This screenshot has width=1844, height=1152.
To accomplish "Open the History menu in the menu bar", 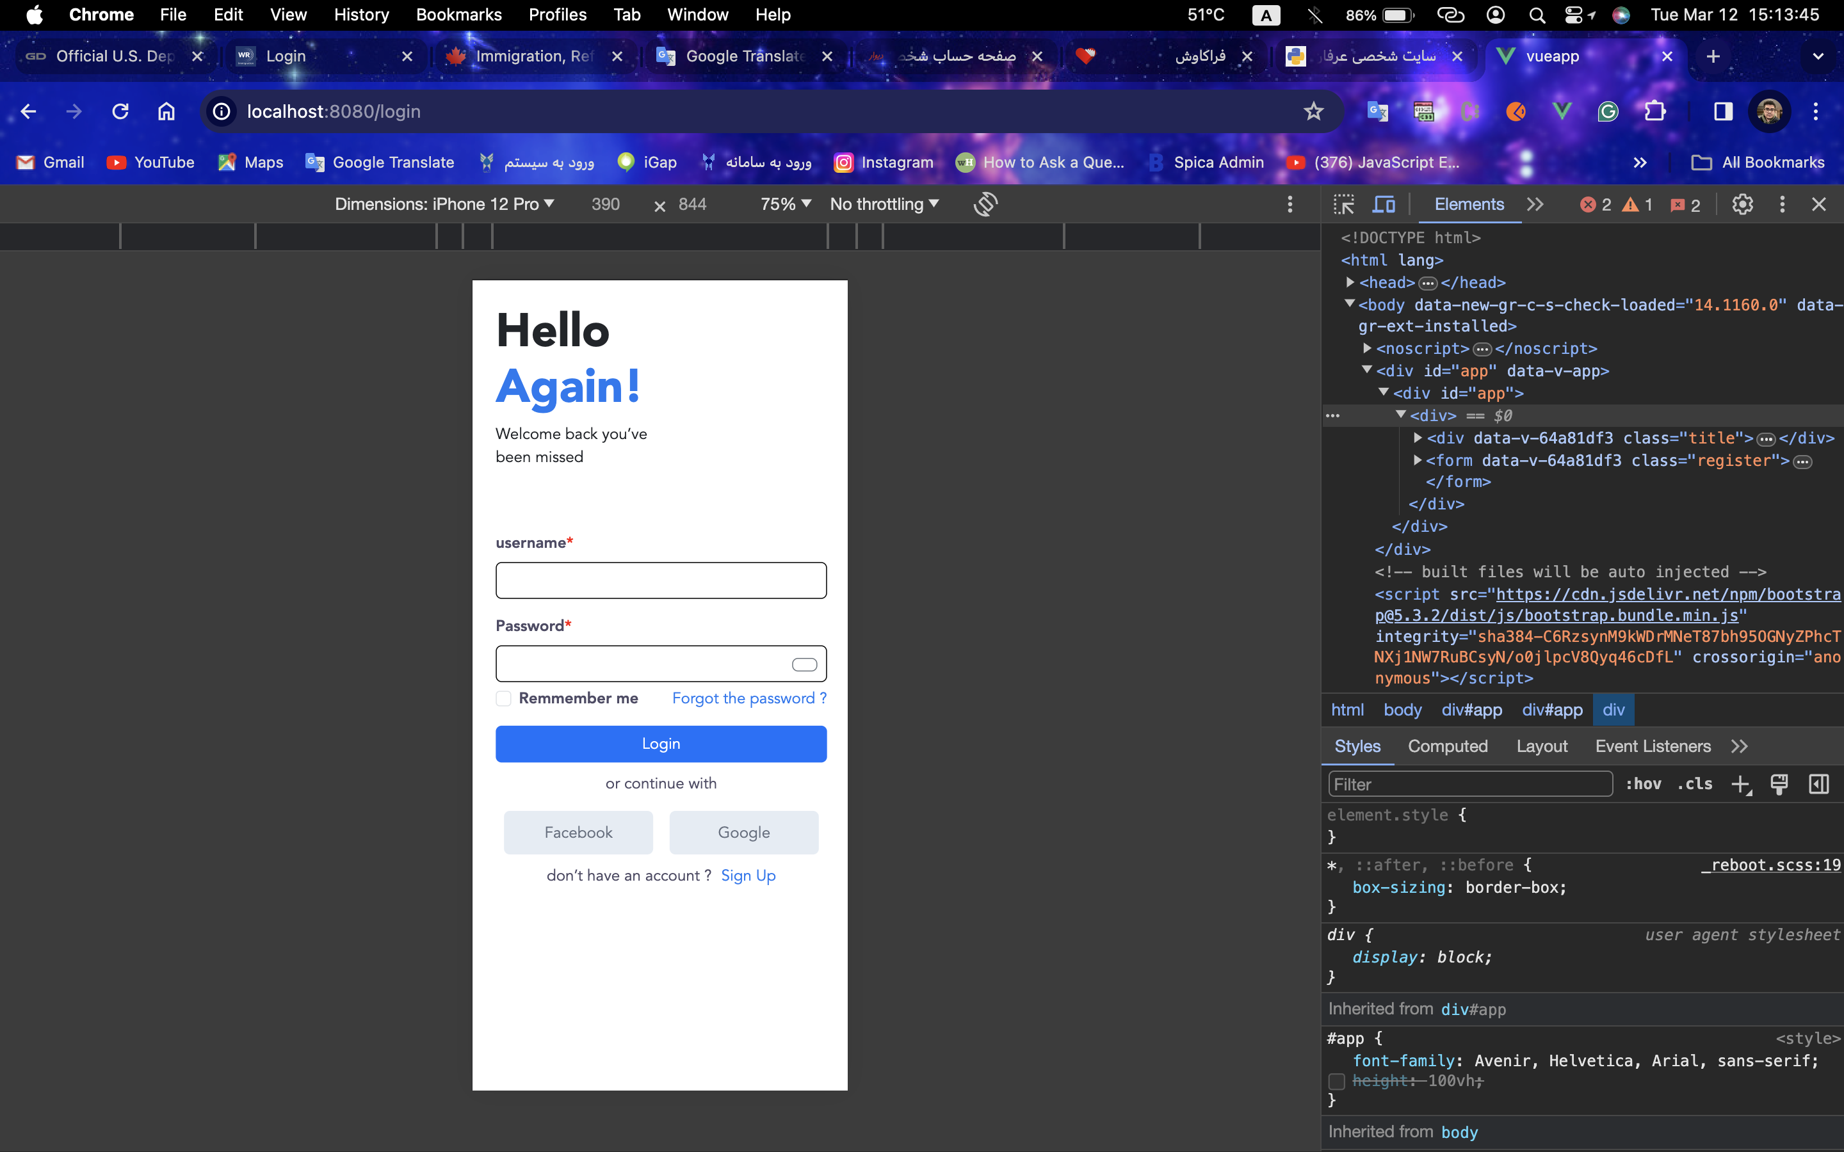I will pyautogui.click(x=361, y=15).
